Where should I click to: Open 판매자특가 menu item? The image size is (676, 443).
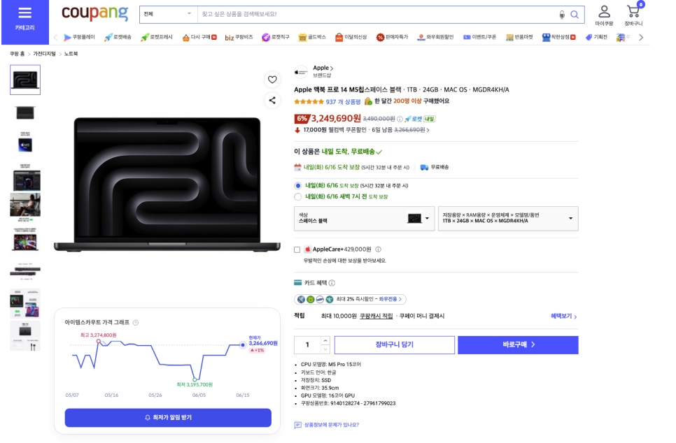392,38
